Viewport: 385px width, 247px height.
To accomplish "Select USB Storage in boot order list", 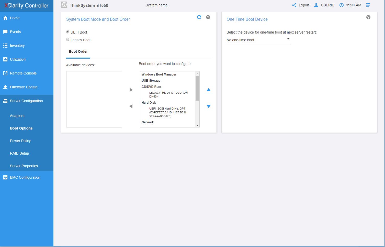I will pyautogui.click(x=151, y=81).
